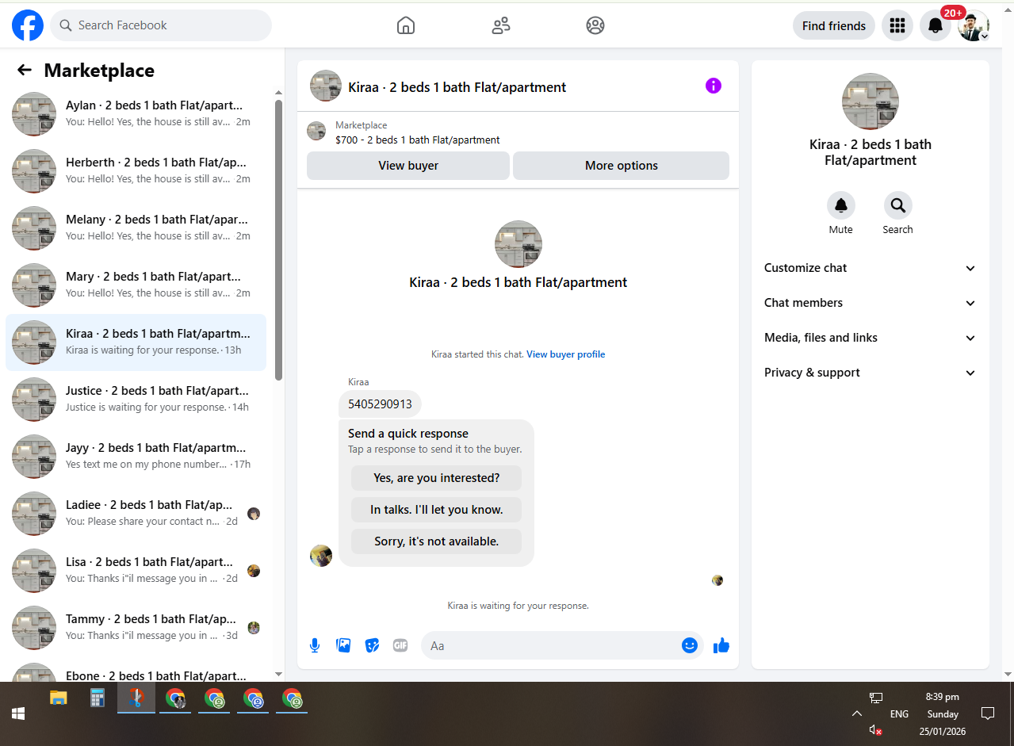Open the apps grid menu icon
This screenshot has height=746, width=1014.
click(897, 25)
